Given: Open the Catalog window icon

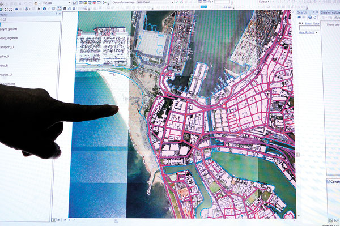Looking at the screenshot, I should 85,2.
